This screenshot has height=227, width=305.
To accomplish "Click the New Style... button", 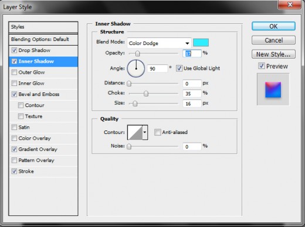I will [273, 54].
